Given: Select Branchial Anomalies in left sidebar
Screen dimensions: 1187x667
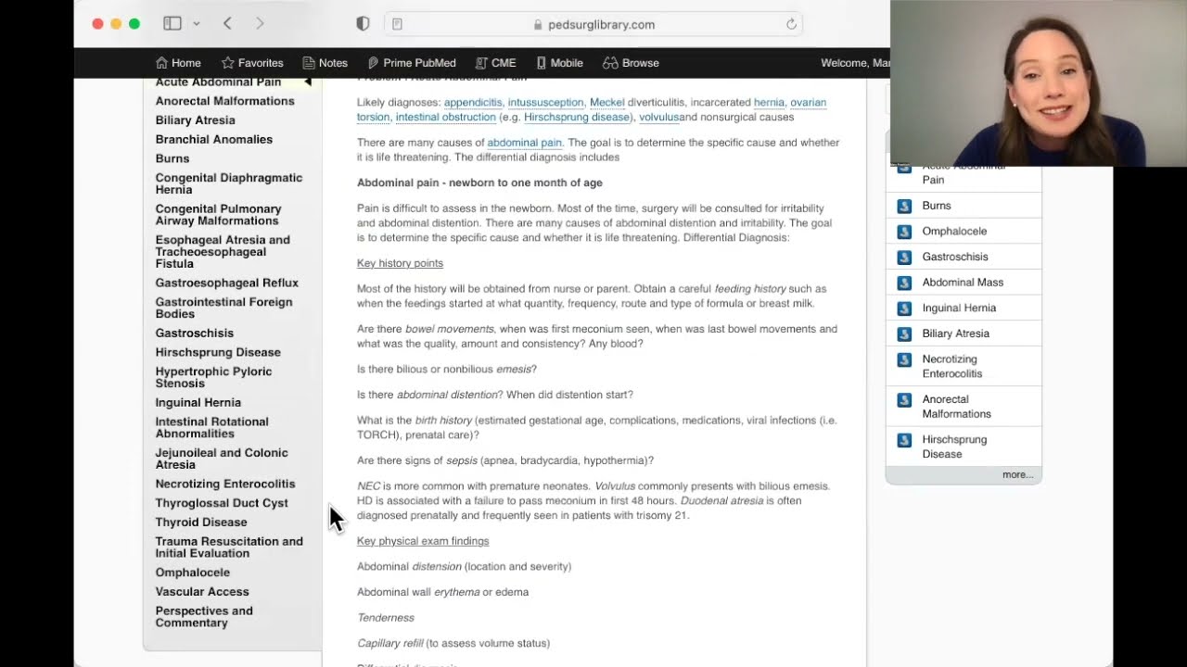Looking at the screenshot, I should 214,140.
